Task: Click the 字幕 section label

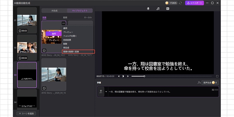Action: coord(99,82)
